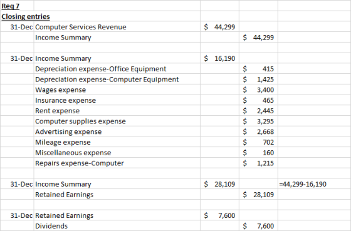Select 'Computer Services Revenue' account cell
351x231 pixels.
(x=117, y=27)
